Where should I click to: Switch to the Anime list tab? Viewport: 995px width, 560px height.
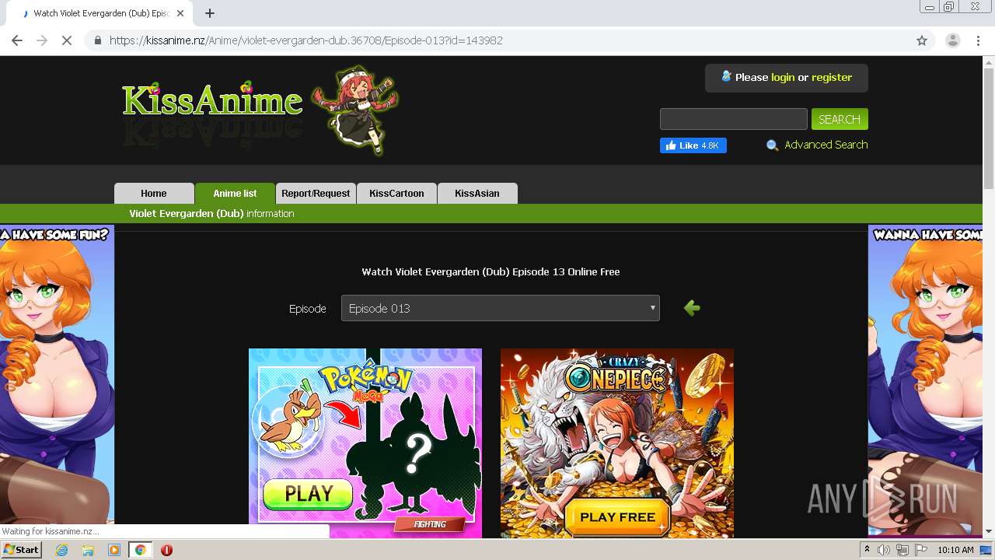point(235,194)
